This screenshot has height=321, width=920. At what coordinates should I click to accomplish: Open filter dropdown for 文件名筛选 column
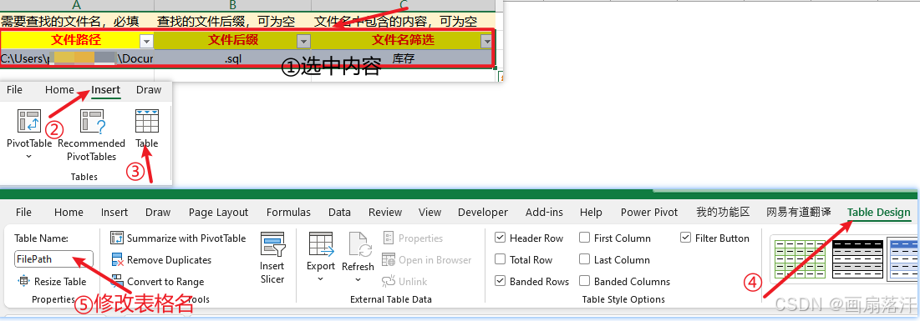486,41
